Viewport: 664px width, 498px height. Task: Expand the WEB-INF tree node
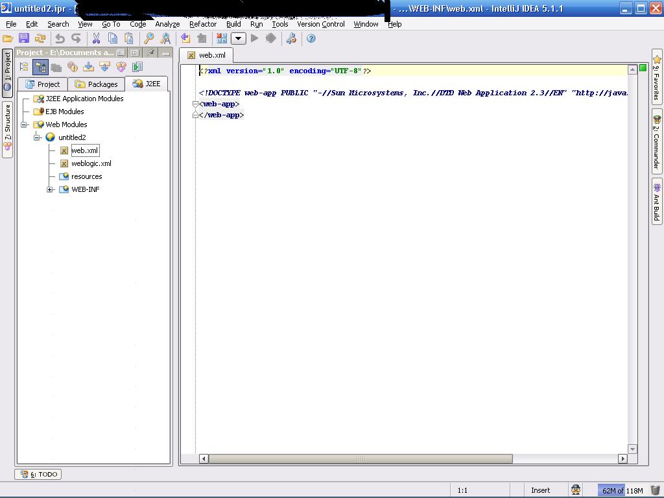tap(50, 189)
